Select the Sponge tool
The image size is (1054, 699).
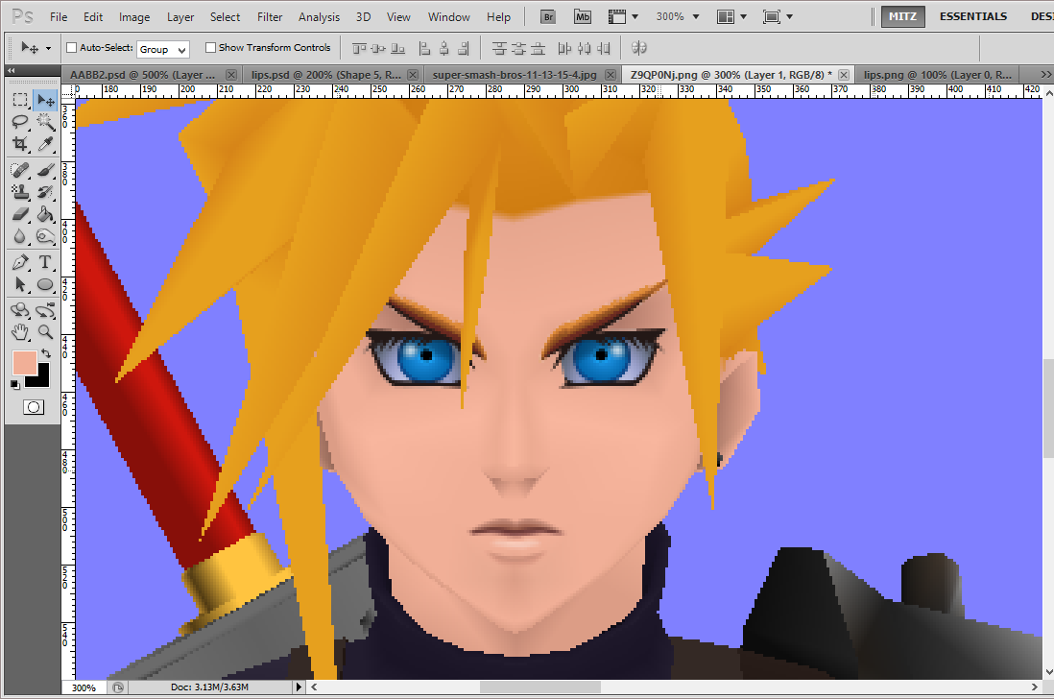click(46, 236)
